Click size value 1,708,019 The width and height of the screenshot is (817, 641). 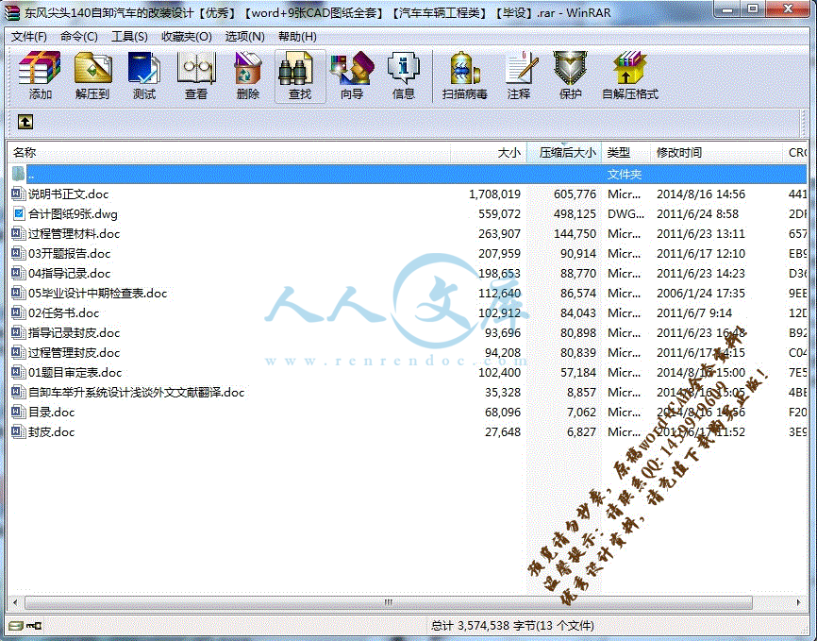pos(494,194)
